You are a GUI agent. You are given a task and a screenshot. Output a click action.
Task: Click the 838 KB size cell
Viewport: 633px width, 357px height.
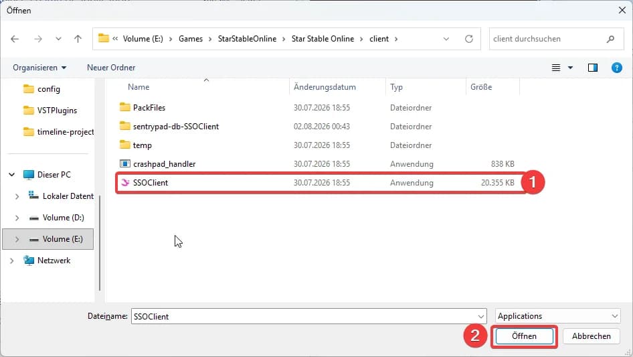[503, 163]
